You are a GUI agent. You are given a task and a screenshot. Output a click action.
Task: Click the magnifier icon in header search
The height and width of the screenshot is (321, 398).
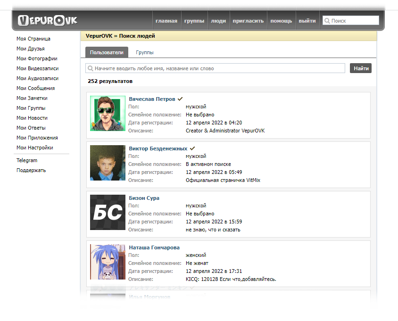click(x=327, y=21)
